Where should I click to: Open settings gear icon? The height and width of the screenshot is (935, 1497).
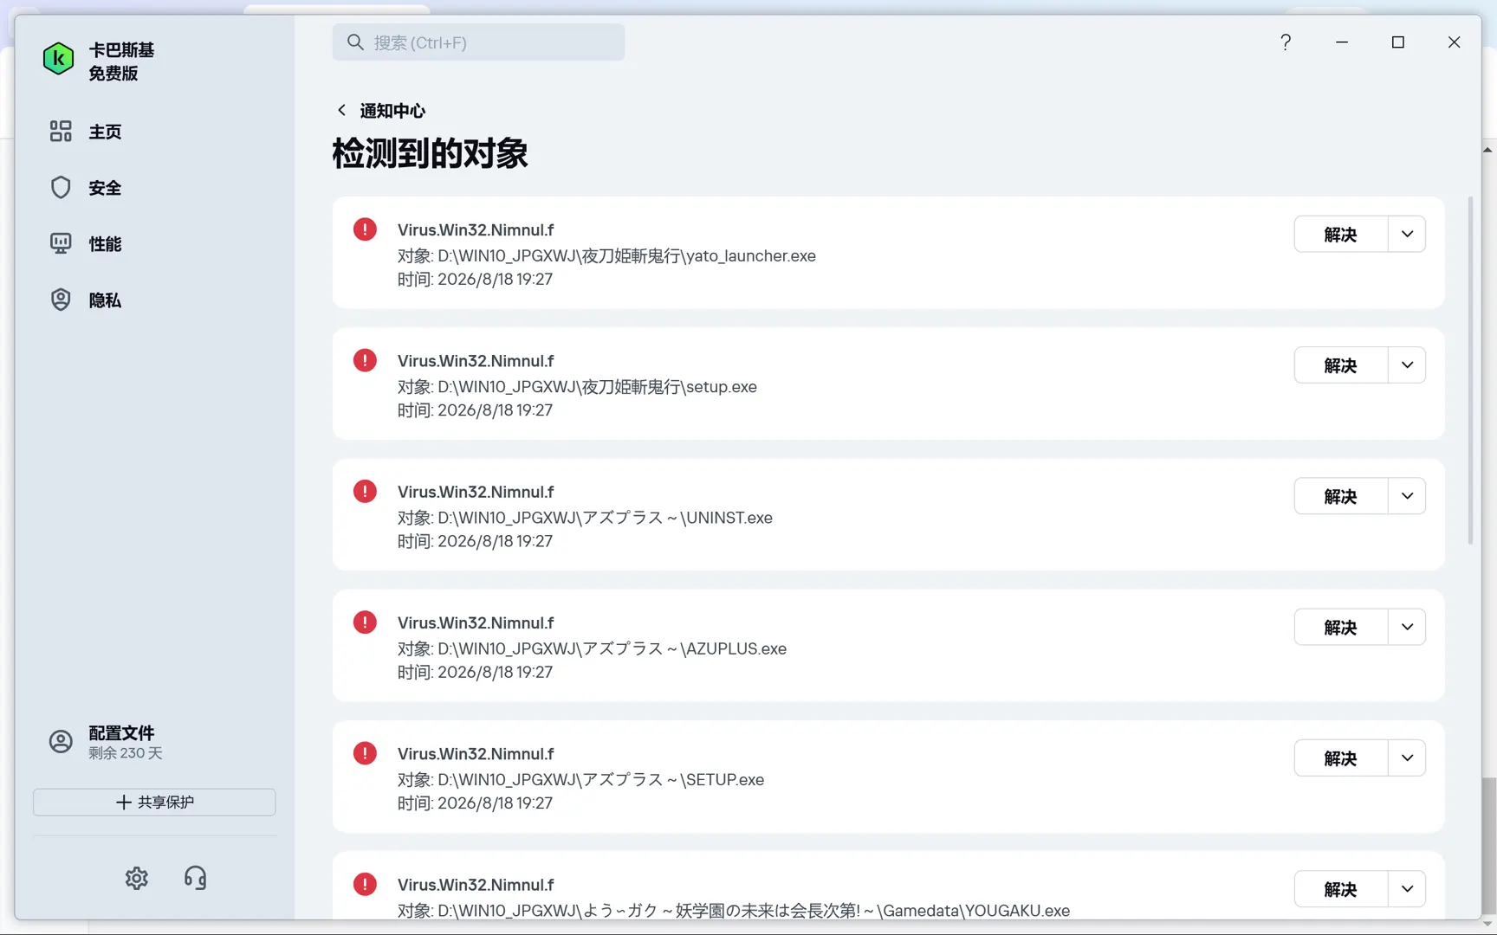click(137, 879)
